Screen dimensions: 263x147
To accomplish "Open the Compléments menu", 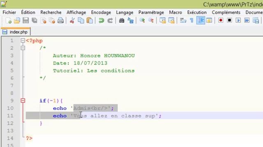I will [x=226, y=12].
